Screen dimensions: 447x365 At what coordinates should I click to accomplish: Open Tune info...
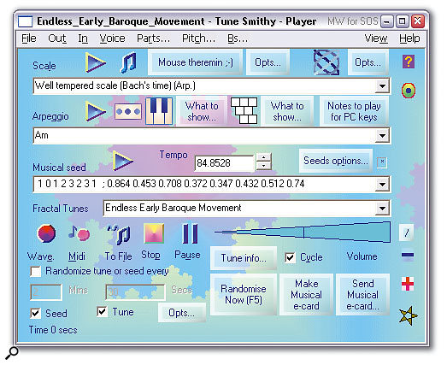click(244, 258)
